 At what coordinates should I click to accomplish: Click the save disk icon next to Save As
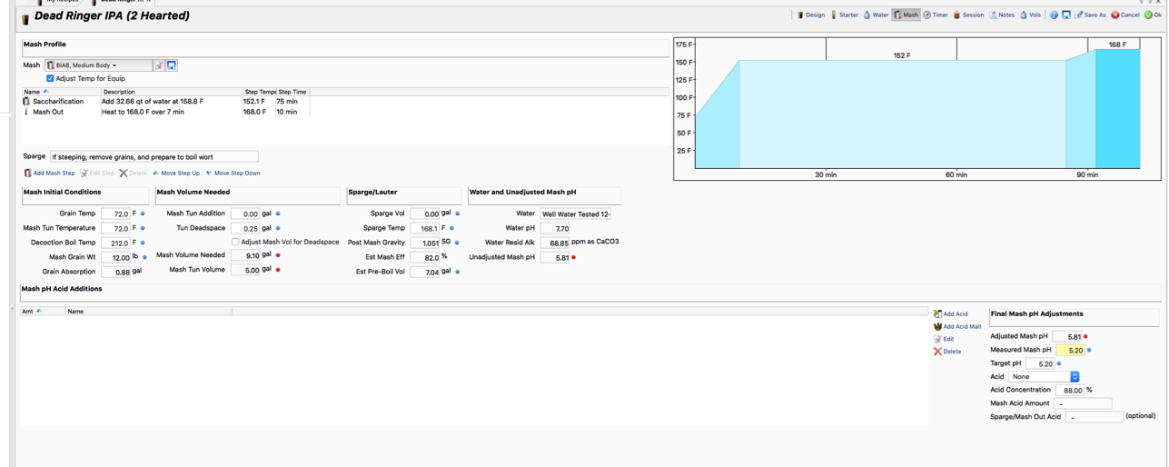pos(1066,15)
